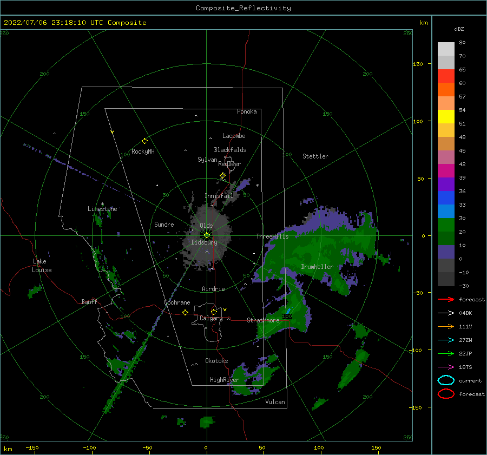Select the HighRiver label
The image size is (487, 455).
click(225, 380)
